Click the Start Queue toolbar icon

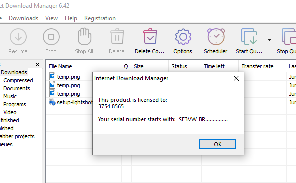coord(249,36)
